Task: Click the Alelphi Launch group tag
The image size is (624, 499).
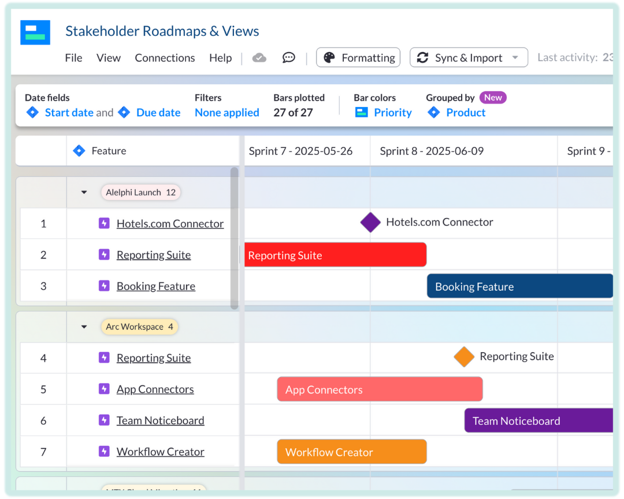Action: pos(141,193)
